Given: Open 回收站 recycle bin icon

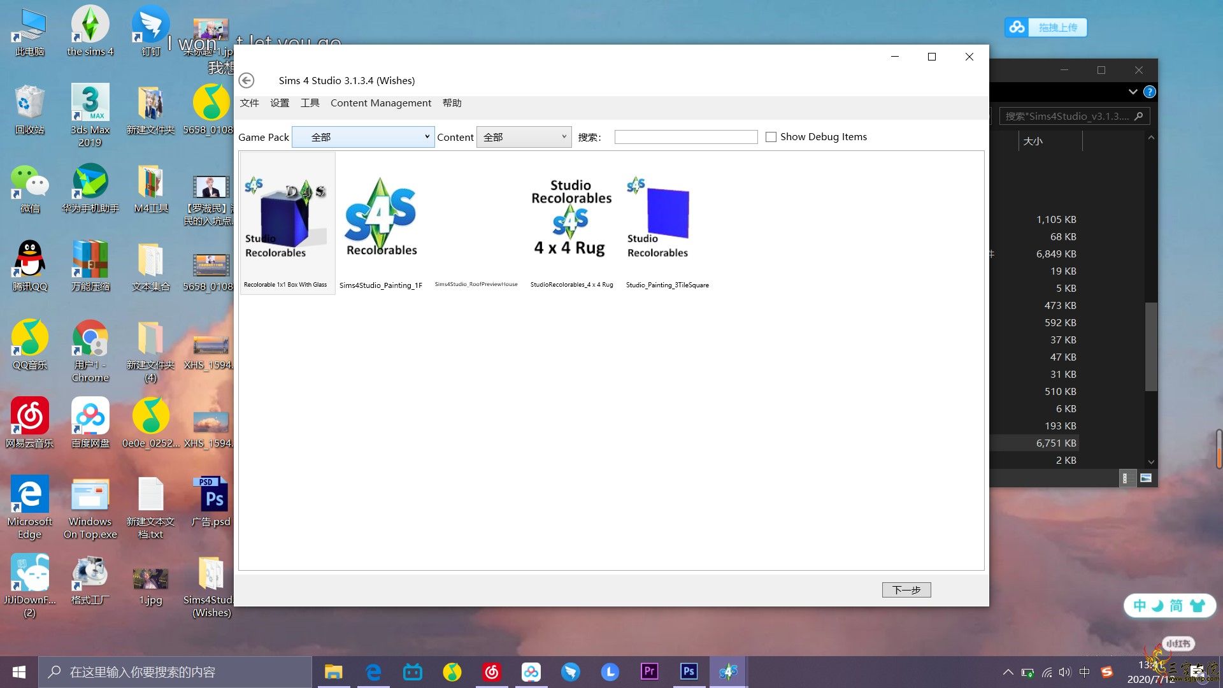Looking at the screenshot, I should click(30, 110).
